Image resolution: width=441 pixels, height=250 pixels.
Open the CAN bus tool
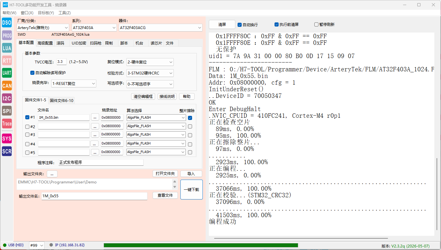(7, 86)
